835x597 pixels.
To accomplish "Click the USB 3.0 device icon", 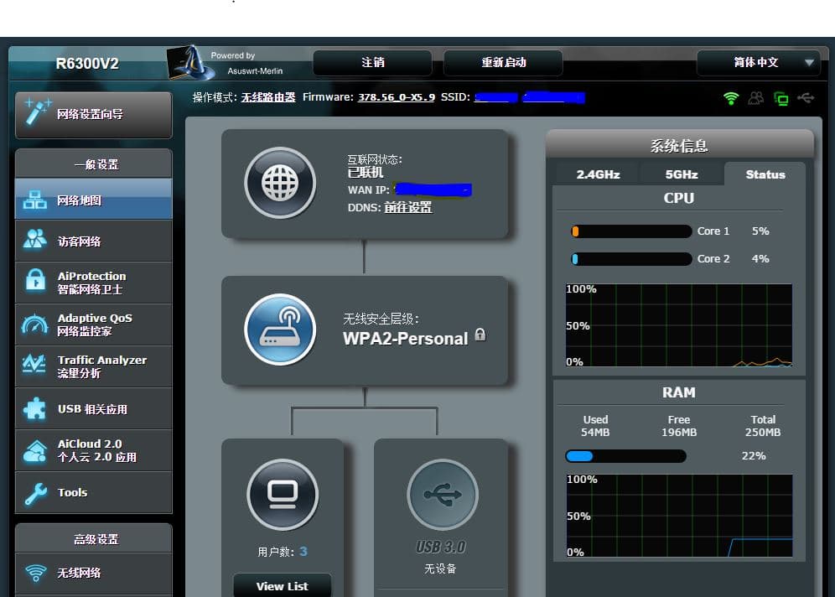I will pos(442,495).
